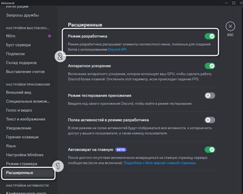This screenshot has width=243, height=194.
Task: Click the БЕТА badge next to Автовозврат
Action: (121, 150)
